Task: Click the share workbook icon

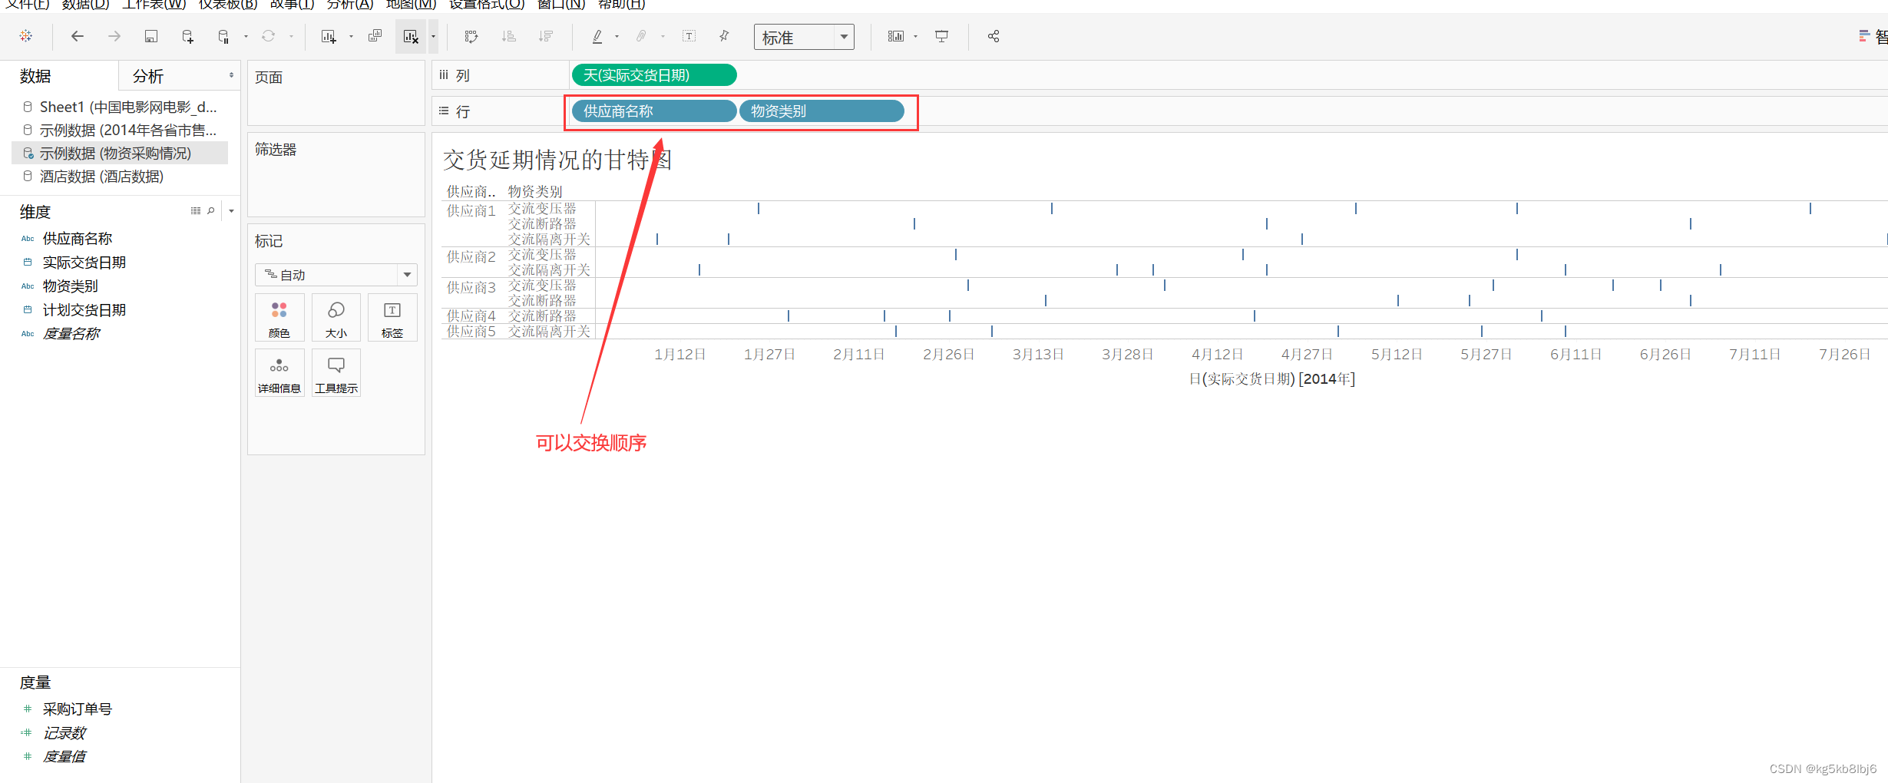Action: click(994, 36)
